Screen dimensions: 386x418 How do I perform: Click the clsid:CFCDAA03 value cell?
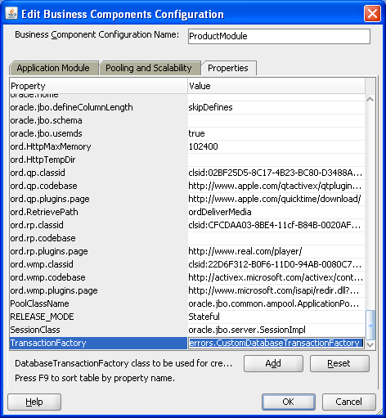click(x=276, y=225)
